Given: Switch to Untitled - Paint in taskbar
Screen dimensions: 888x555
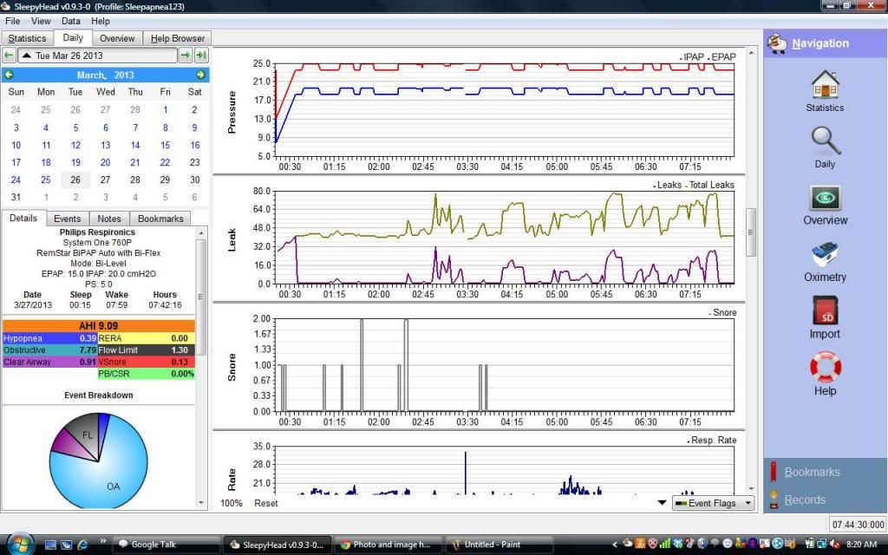Looking at the screenshot, I should pyautogui.click(x=499, y=545).
